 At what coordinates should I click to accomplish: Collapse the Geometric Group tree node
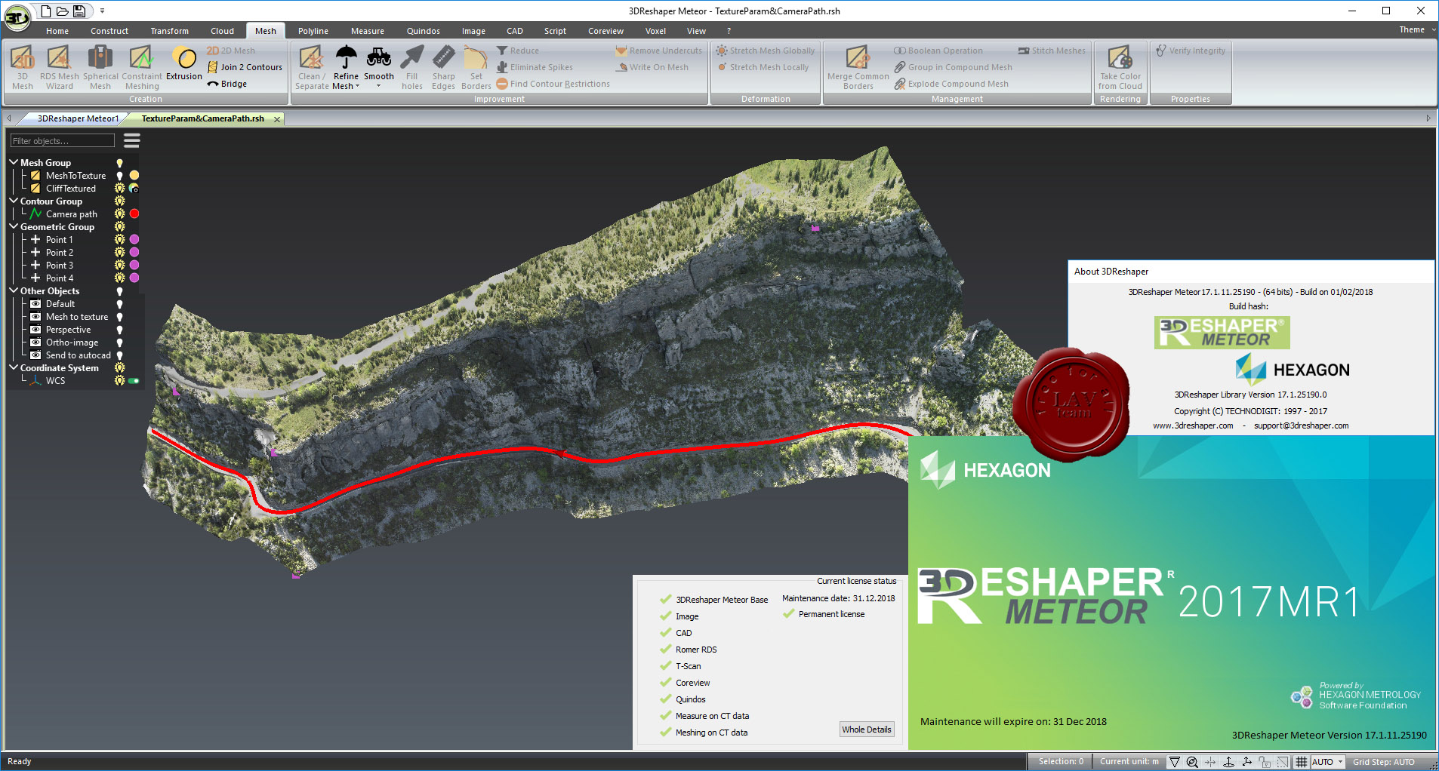coord(14,226)
